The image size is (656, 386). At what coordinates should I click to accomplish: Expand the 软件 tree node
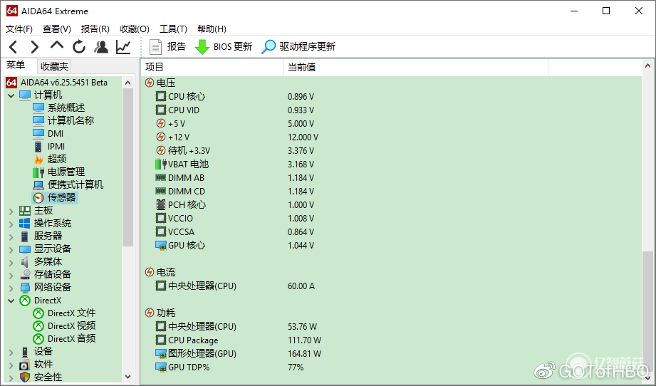coord(11,365)
